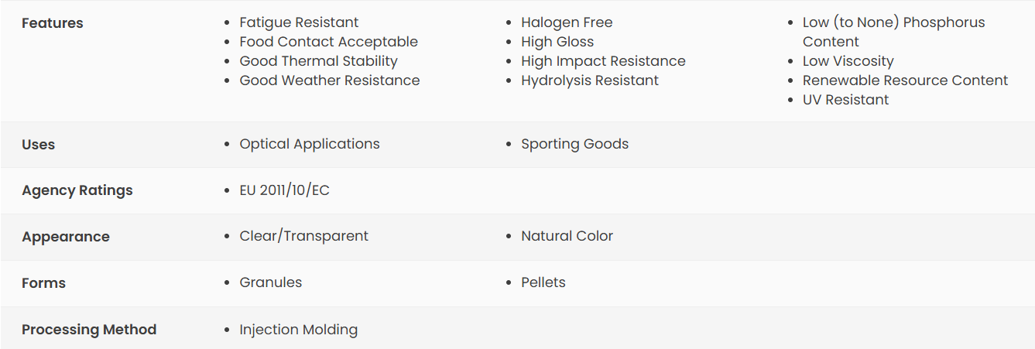
Task: Select Hydrolysis Resistant feature
Action: (590, 80)
